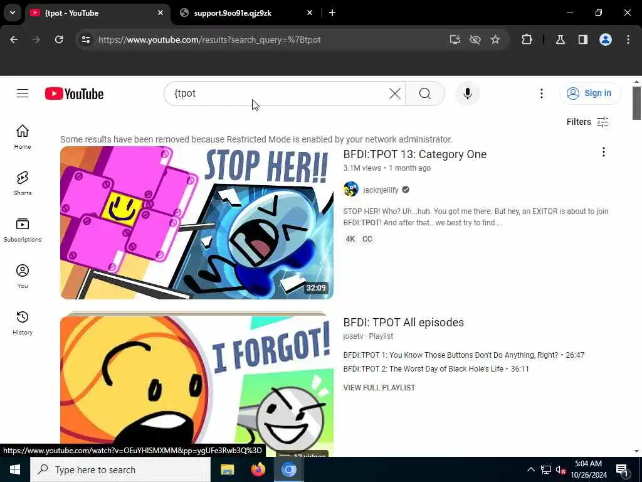
Task: Open the muted volume tray icon
Action: (x=560, y=469)
